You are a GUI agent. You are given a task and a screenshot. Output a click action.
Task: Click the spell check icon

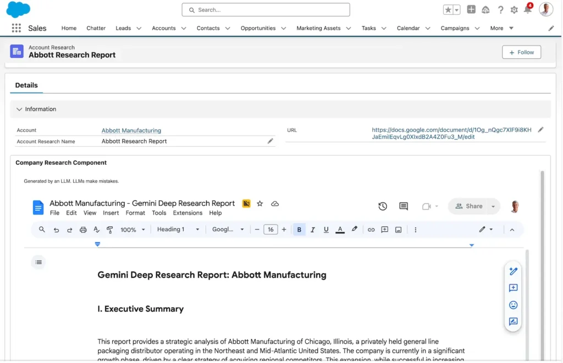point(96,230)
